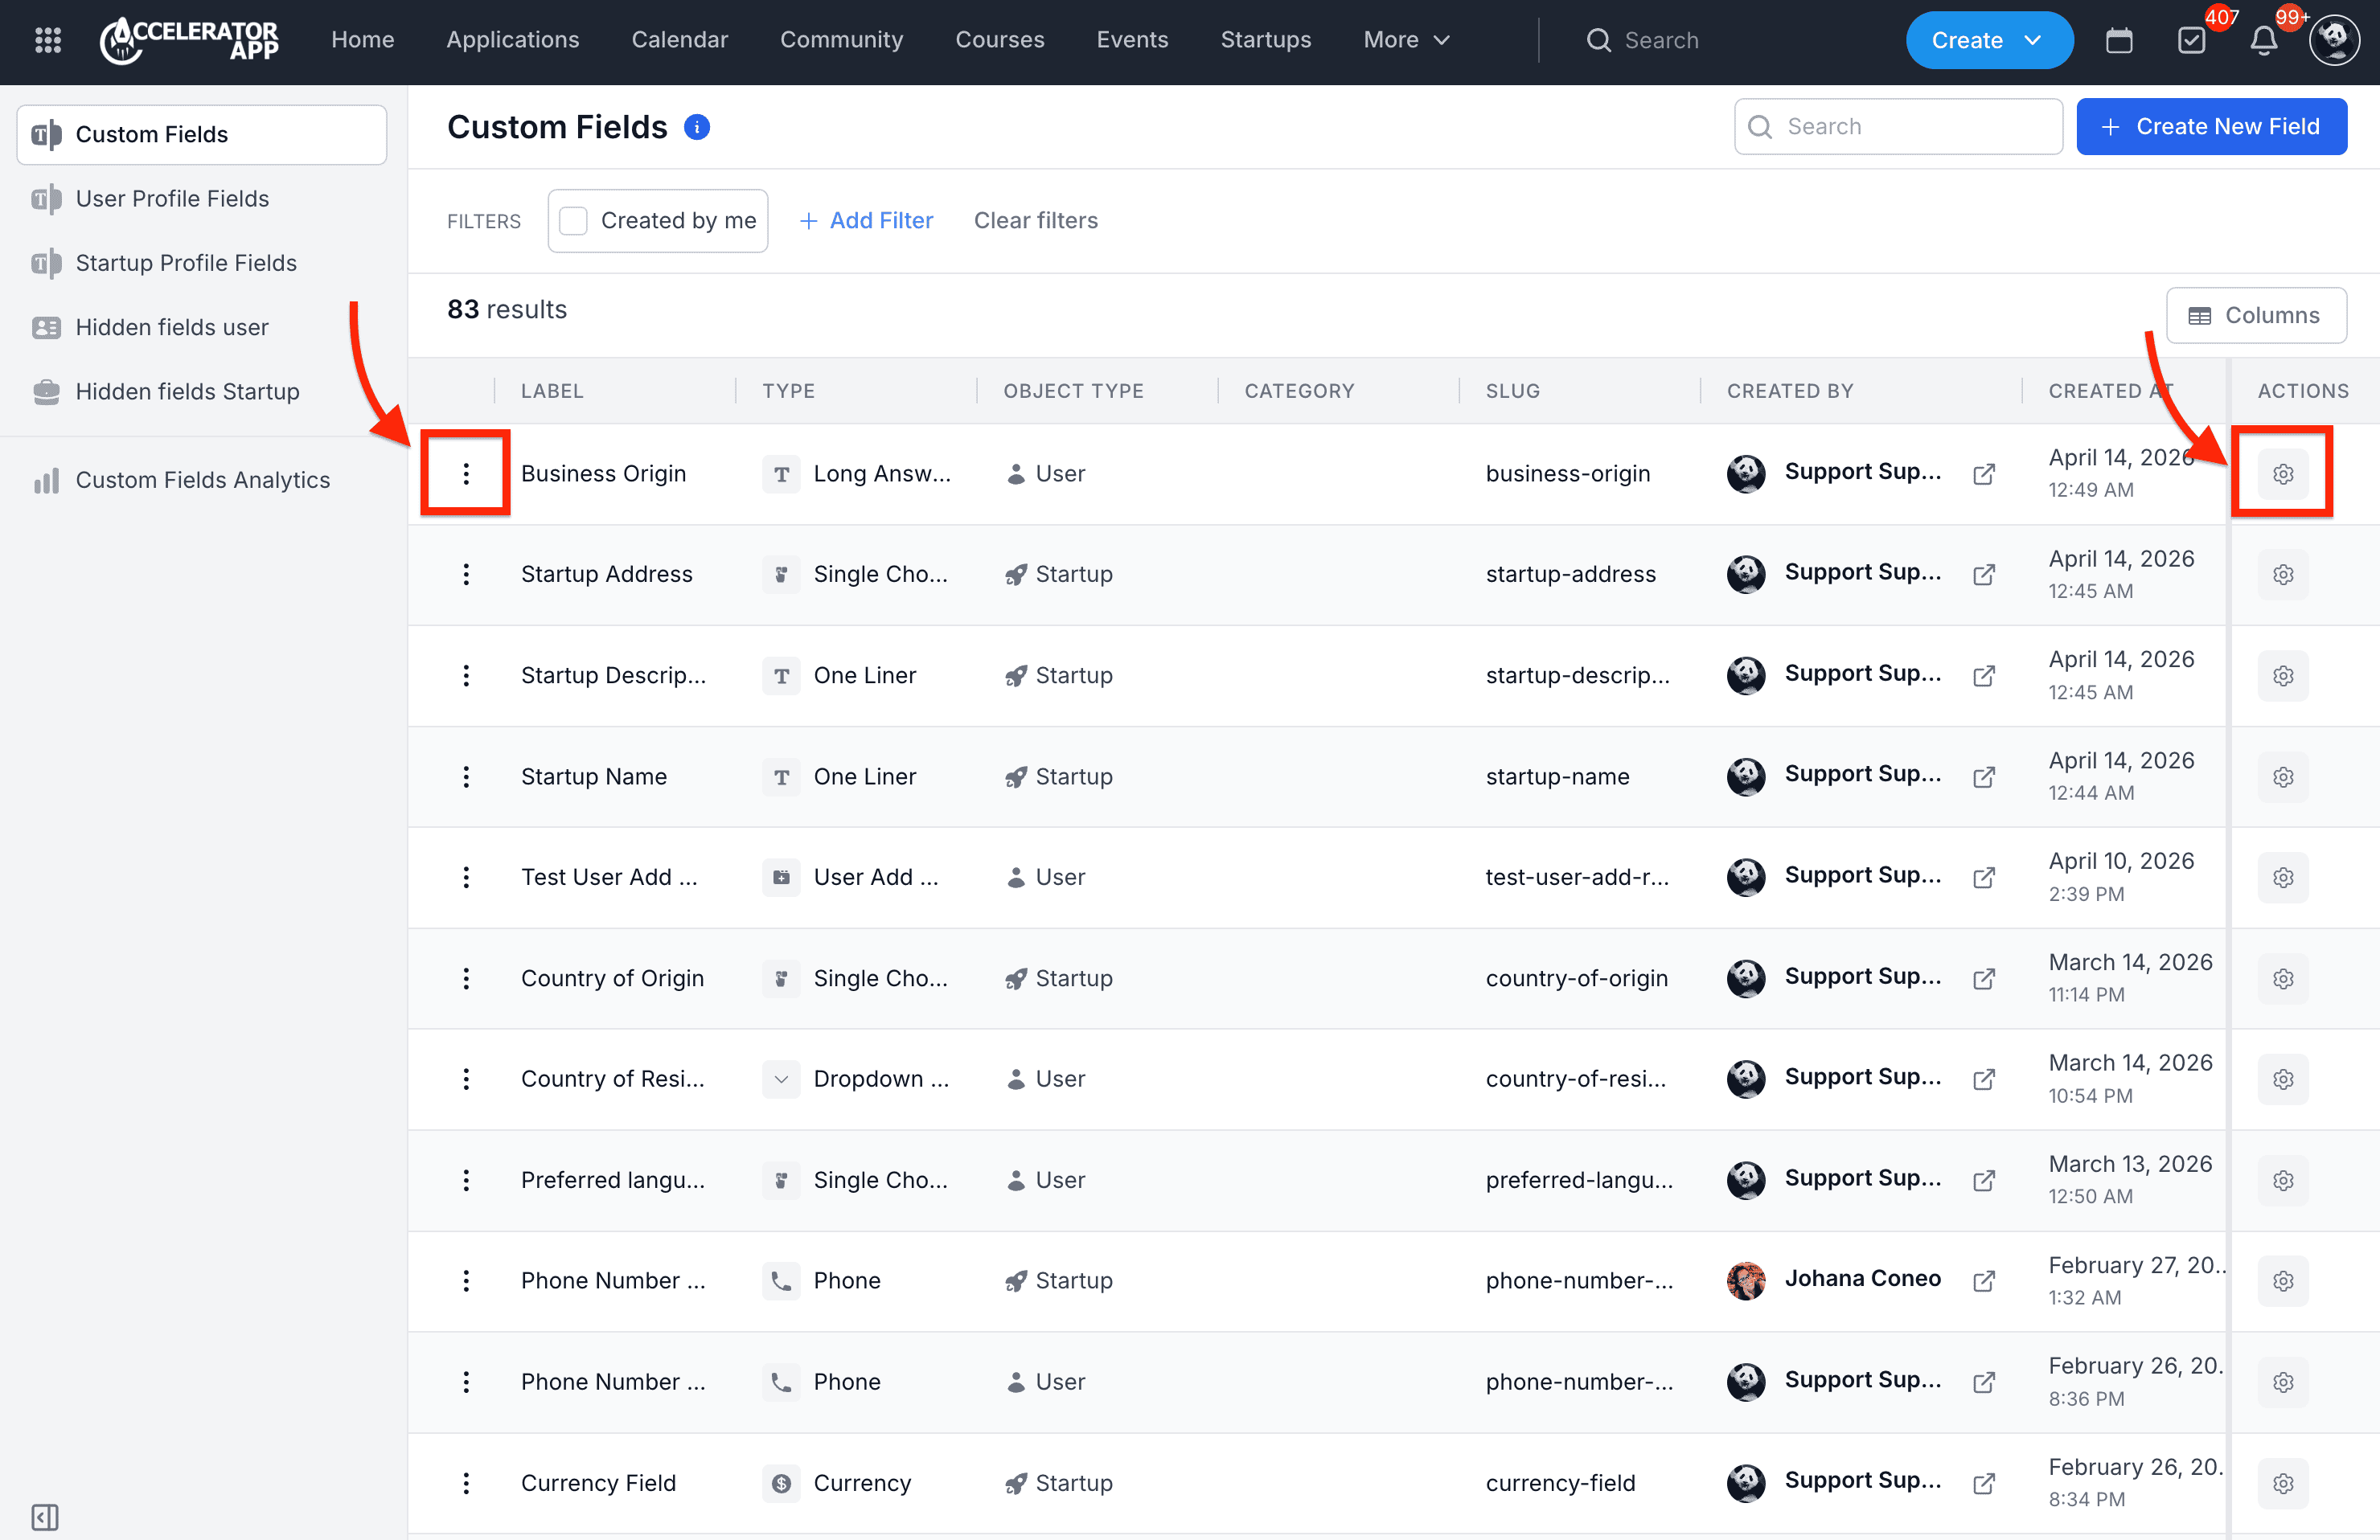Collapse the sidebar with bottom-left panel icon
The image size is (2380, 1540).
45,1517
